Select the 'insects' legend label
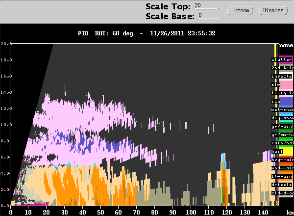This screenshot has width=294, height=216. [x=282, y=76]
